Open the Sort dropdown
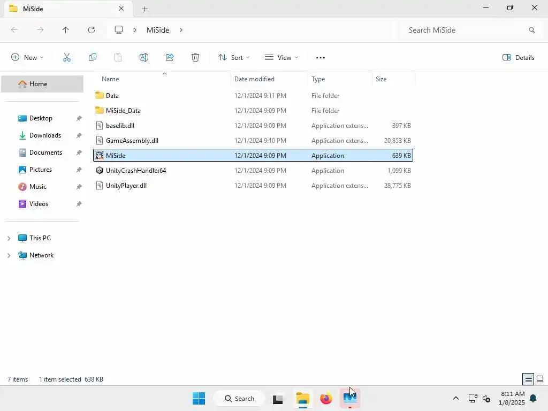Viewport: 548px width, 411px height. pos(234,58)
